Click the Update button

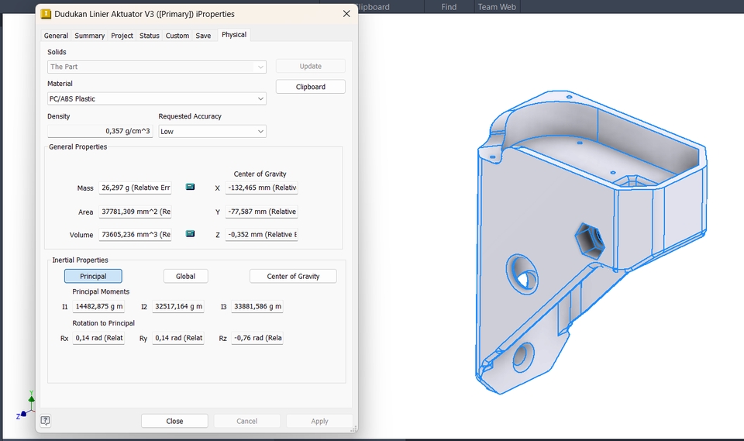click(310, 67)
